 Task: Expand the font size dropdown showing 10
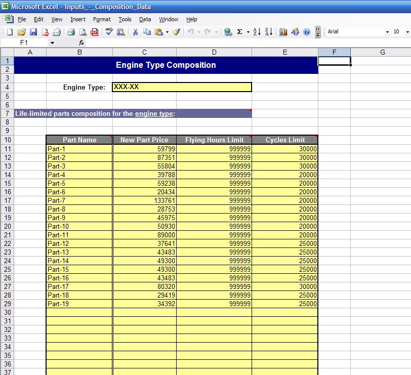[x=407, y=32]
